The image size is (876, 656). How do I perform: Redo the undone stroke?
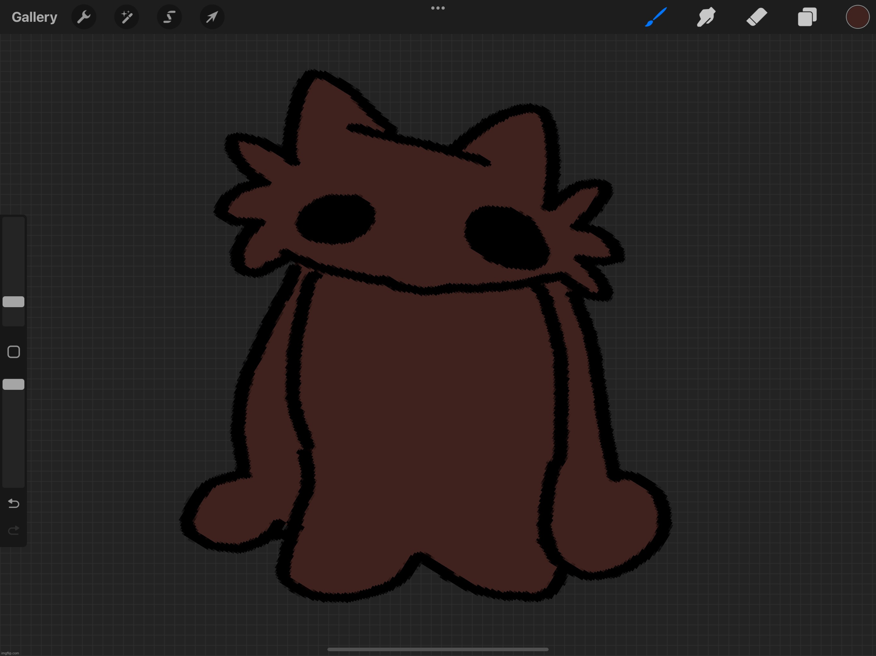13,530
